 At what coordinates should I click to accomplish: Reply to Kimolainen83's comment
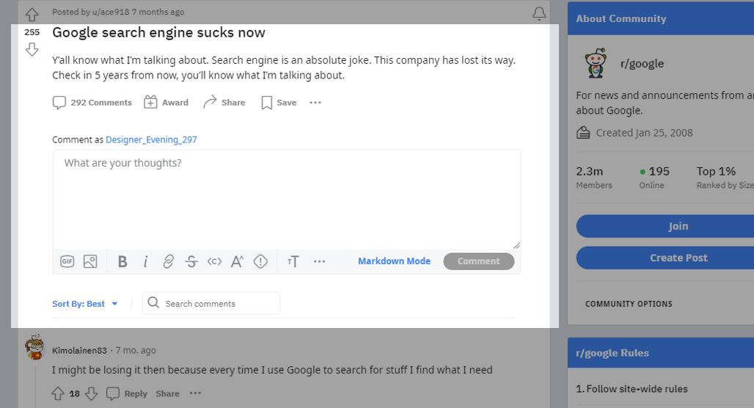136,393
